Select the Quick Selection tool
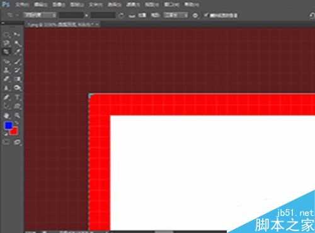The height and width of the screenshot is (233, 315). tap(18, 43)
